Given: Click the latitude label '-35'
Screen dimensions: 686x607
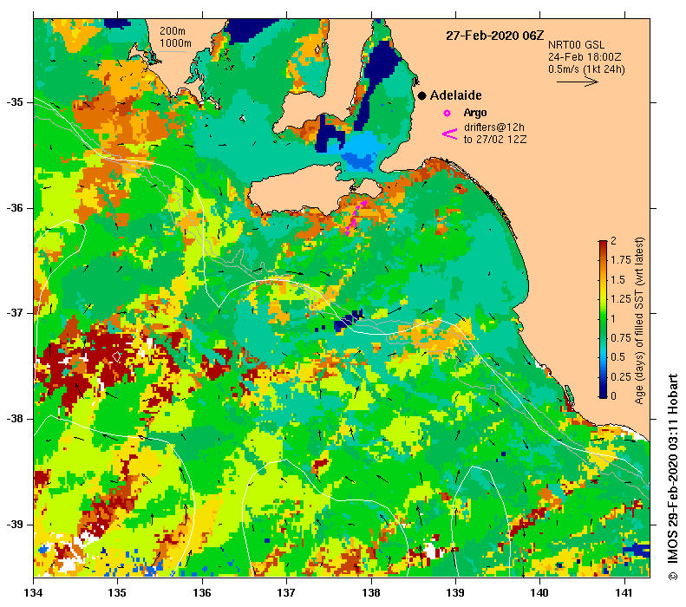Looking at the screenshot, I should click(14, 102).
